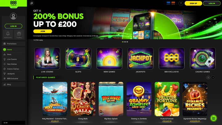Screen dimensions: 222x125
Task: Click the user profile avatar icon
Action: point(13,16)
